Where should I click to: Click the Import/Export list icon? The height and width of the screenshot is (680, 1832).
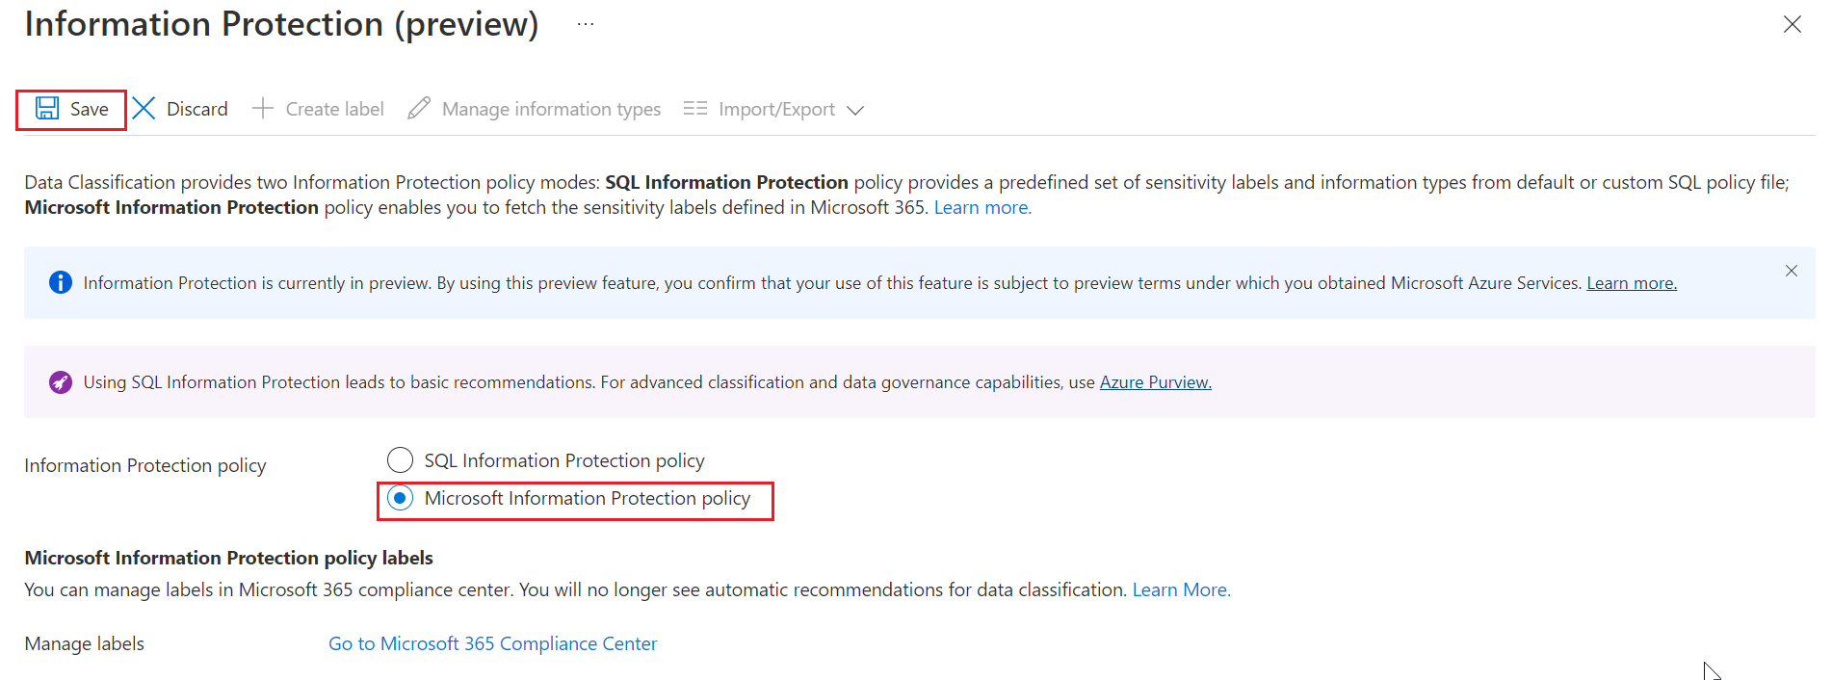695,108
